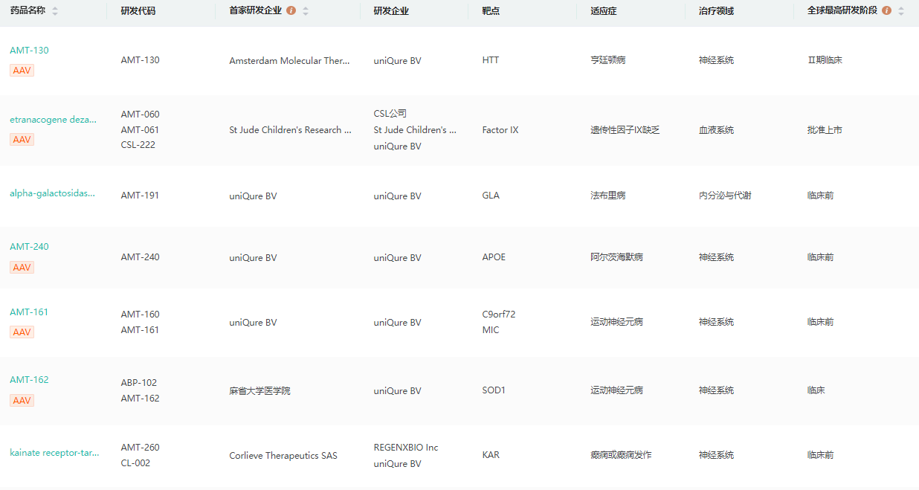919x490 pixels.
Task: Select 临床 stage in AMT-162 row
Action: (816, 390)
